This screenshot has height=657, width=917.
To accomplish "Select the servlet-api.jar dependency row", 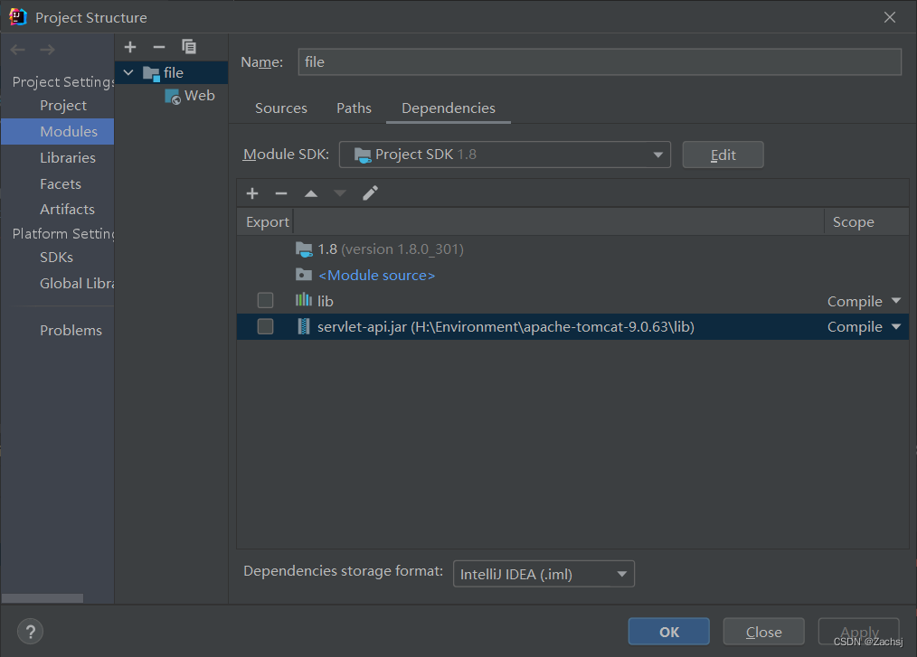I will [x=572, y=326].
